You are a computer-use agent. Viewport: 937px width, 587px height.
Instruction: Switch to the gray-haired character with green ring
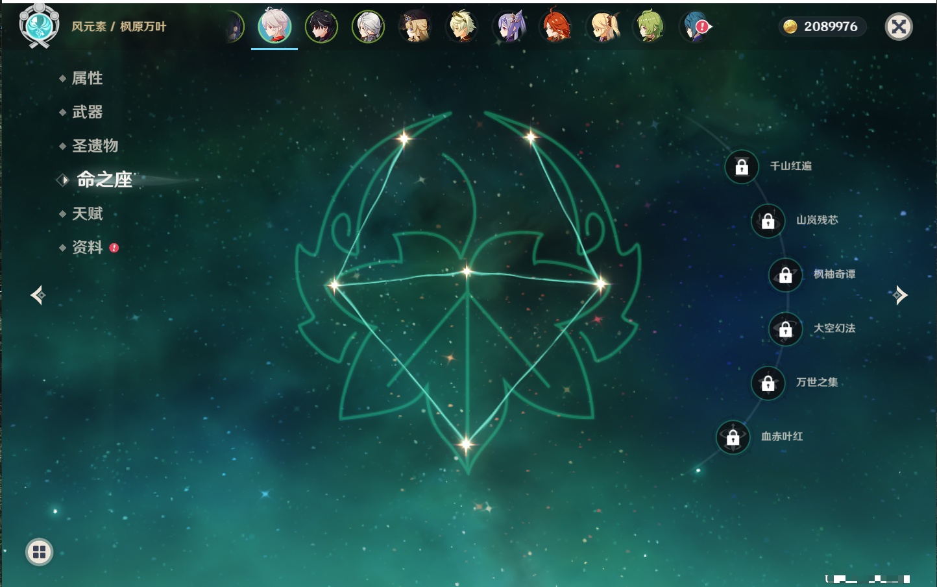click(368, 27)
